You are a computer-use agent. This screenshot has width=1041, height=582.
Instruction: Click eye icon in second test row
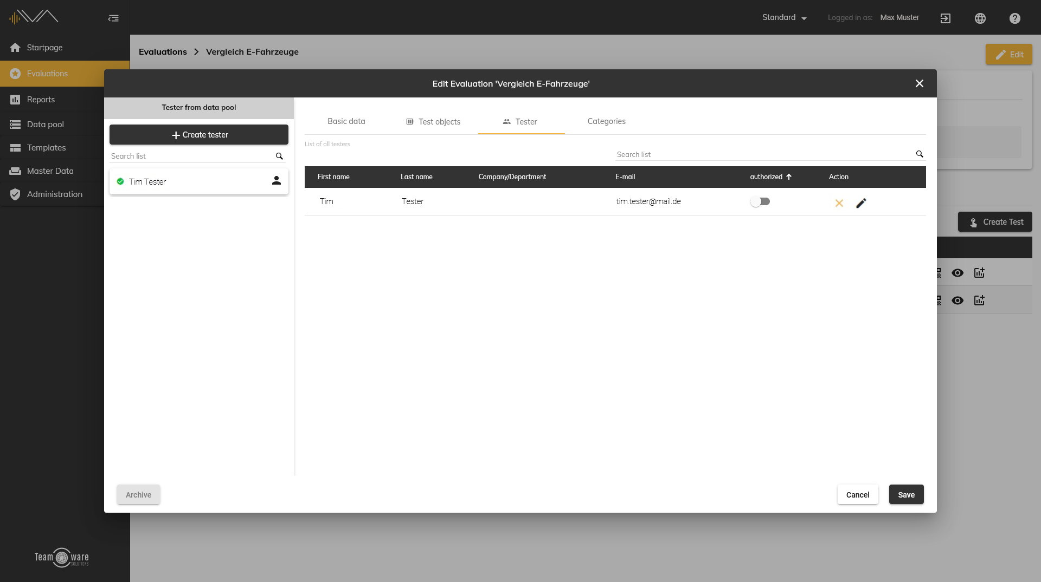958,300
